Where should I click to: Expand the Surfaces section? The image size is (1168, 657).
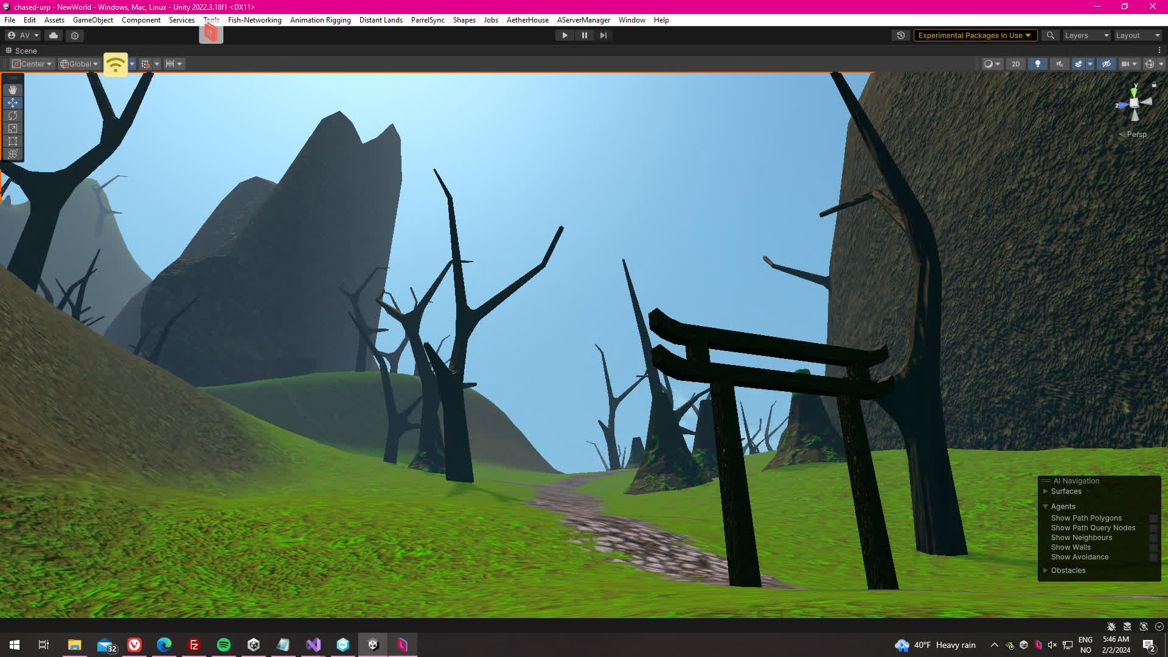(x=1046, y=492)
